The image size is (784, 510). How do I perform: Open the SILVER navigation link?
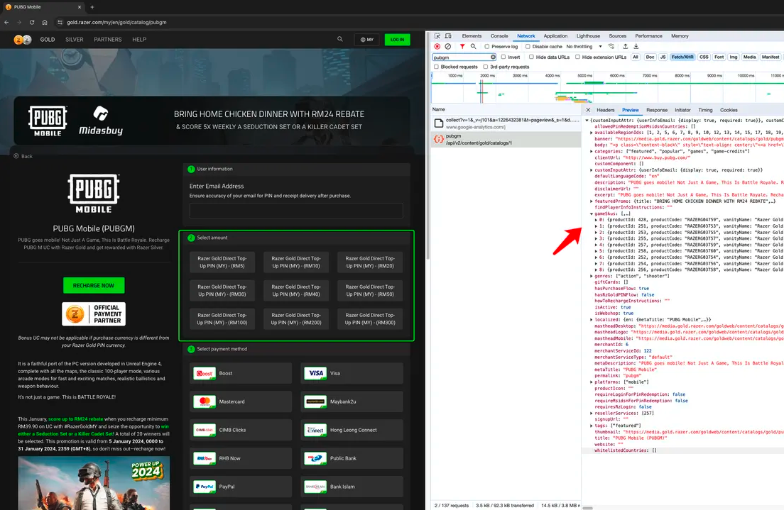75,40
